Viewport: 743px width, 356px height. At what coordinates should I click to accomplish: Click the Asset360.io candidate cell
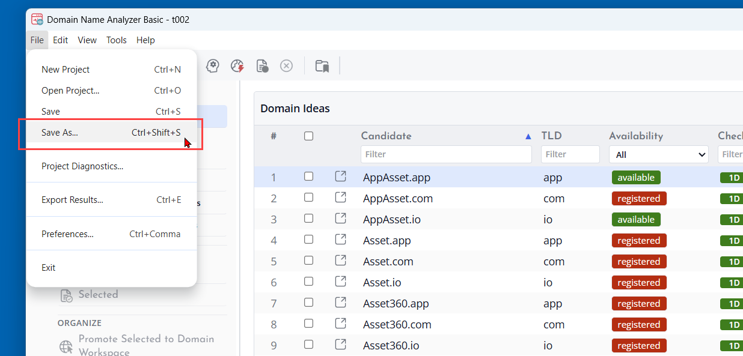pos(391,345)
